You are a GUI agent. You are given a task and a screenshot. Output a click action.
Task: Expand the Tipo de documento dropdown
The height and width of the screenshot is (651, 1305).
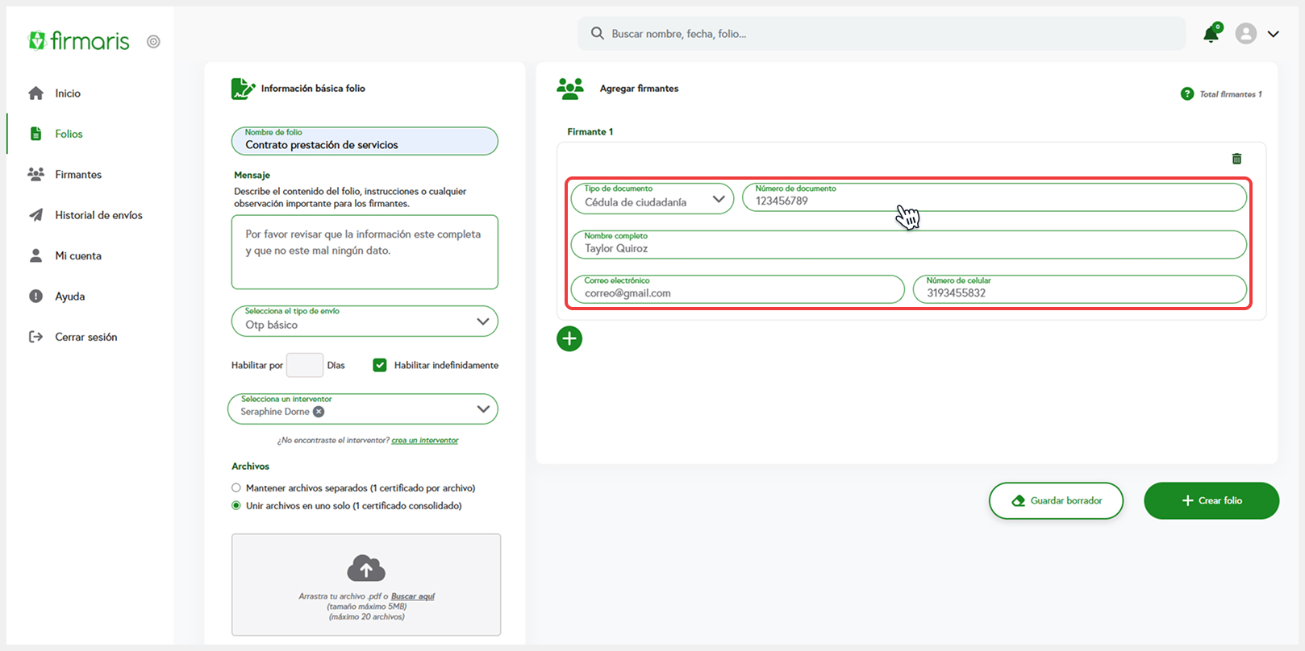[718, 199]
